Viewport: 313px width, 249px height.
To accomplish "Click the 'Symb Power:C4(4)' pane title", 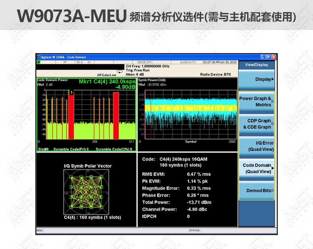I will 152,80.
